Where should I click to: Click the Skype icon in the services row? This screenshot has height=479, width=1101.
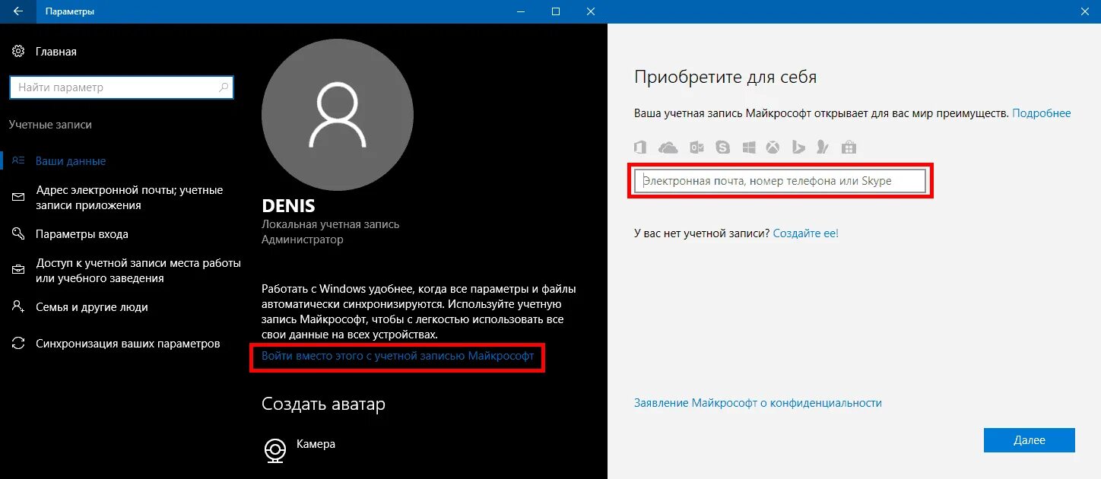click(722, 148)
